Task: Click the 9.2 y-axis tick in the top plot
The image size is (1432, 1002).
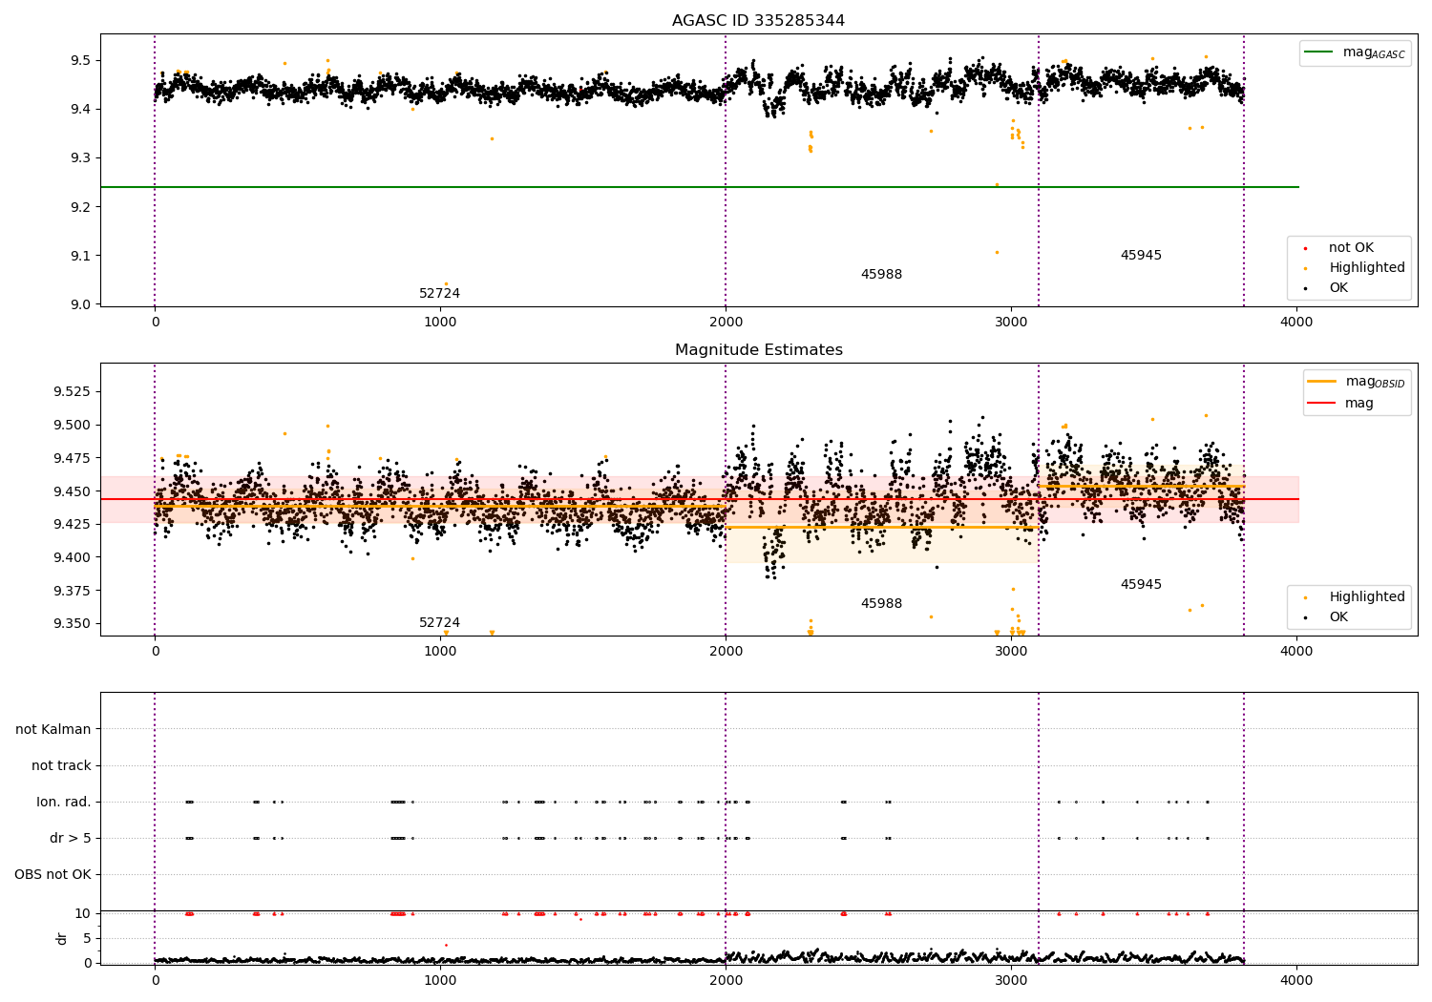Action: click(80, 207)
